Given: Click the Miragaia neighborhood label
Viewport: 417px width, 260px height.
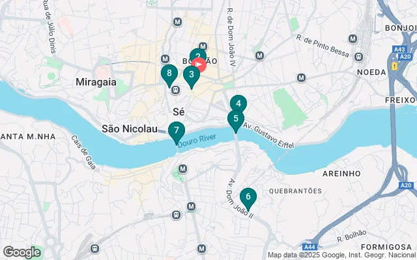Looking at the screenshot, I should click(96, 82).
